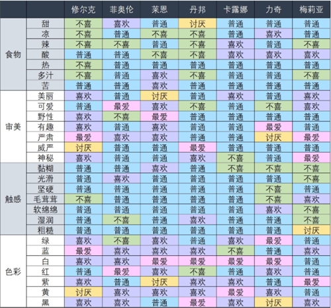The height and width of the screenshot is (308, 331).
Task: Click 力奇's 最爱 cell in 绿 row
Action: tap(273, 241)
